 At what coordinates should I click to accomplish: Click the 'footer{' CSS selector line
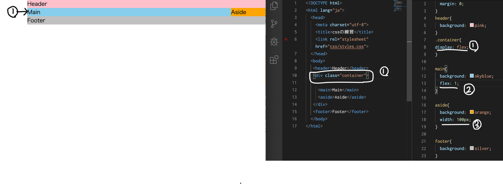443,141
